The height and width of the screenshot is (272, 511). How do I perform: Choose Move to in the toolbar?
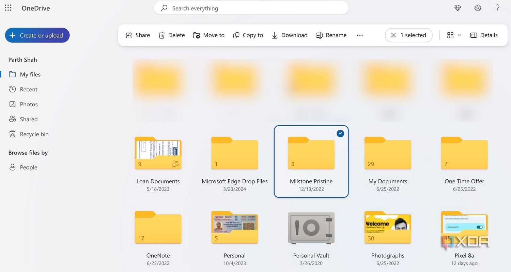pos(209,35)
